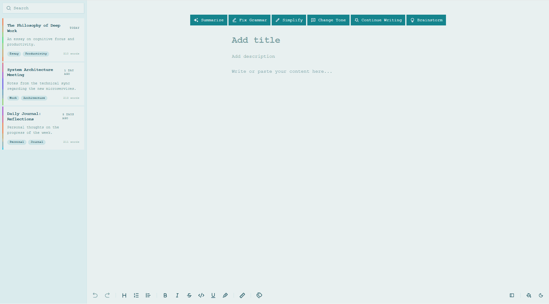The height and width of the screenshot is (304, 549).
Task: Open the Daily Journal: Reflections note
Action: [43, 128]
